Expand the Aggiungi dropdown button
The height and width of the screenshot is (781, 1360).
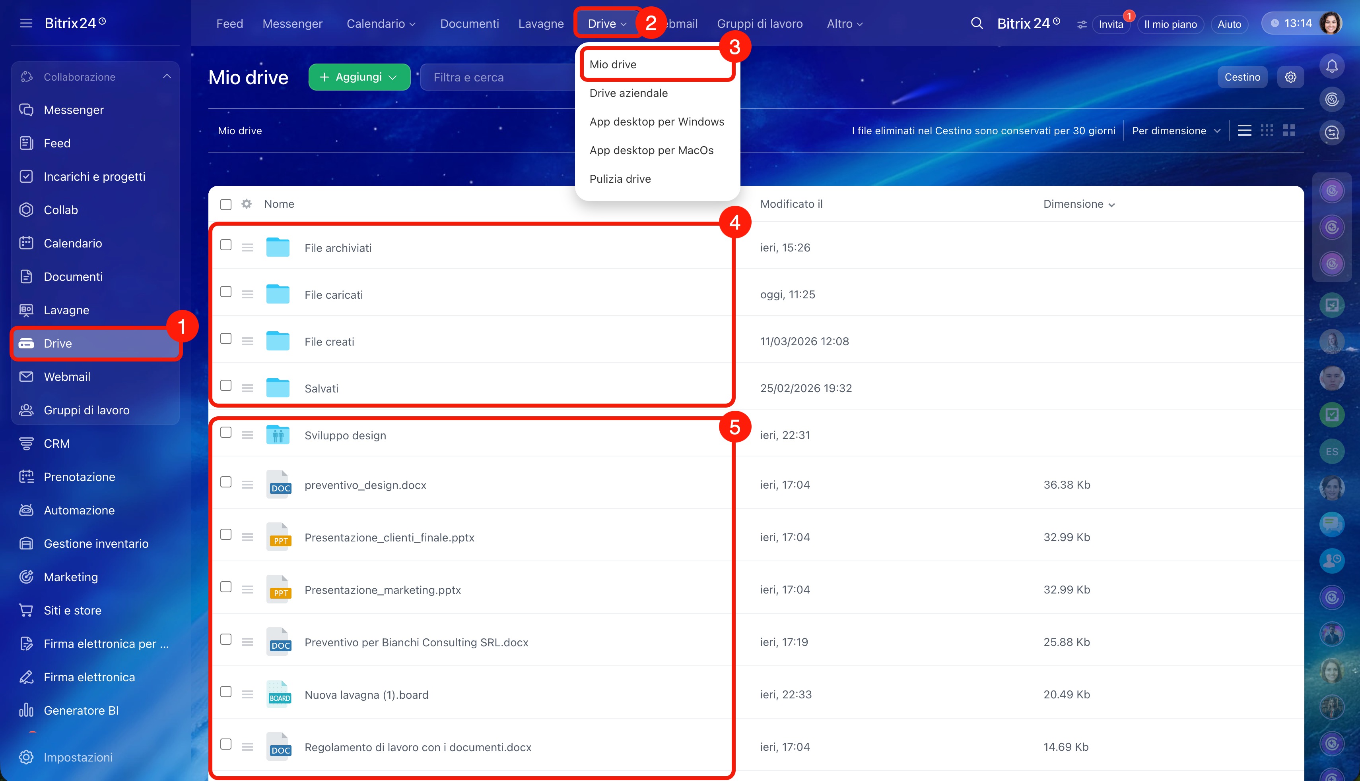359,77
